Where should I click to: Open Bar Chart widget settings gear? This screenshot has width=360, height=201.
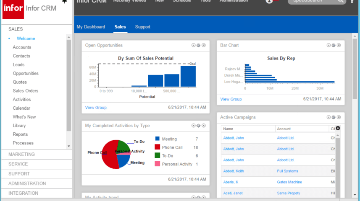coord(334,45)
